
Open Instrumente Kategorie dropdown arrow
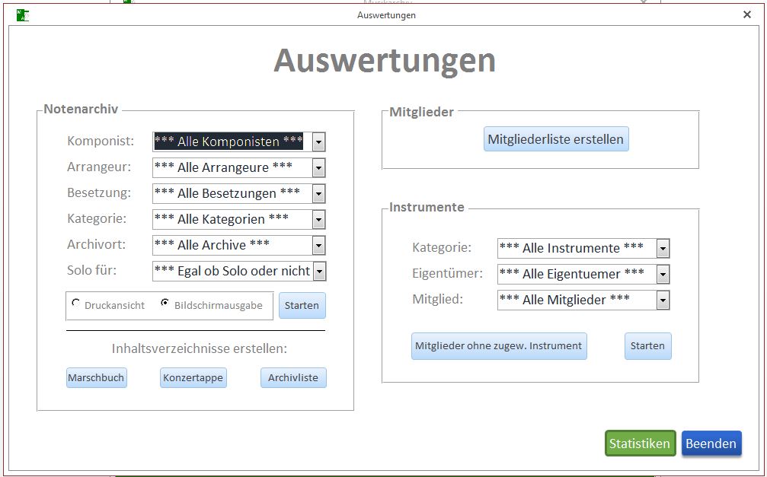pos(663,249)
